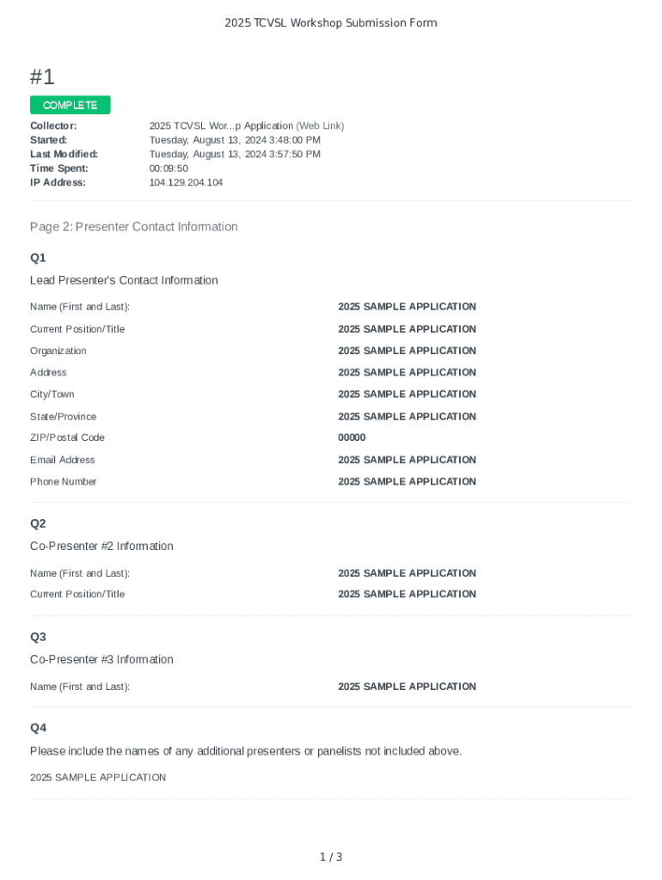Select the ZIP/Postal Code value 00000

tap(352, 437)
